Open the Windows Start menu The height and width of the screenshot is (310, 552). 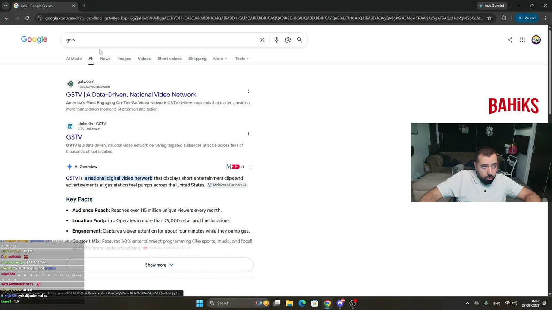click(200, 303)
